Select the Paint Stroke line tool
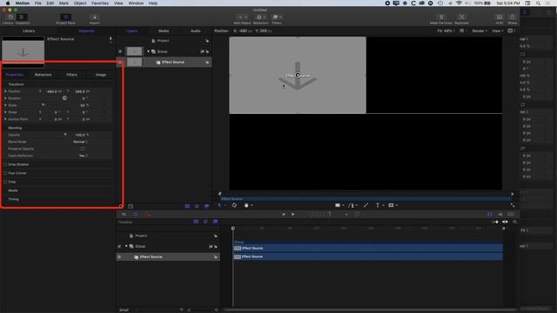The image size is (557, 313). pos(366,205)
